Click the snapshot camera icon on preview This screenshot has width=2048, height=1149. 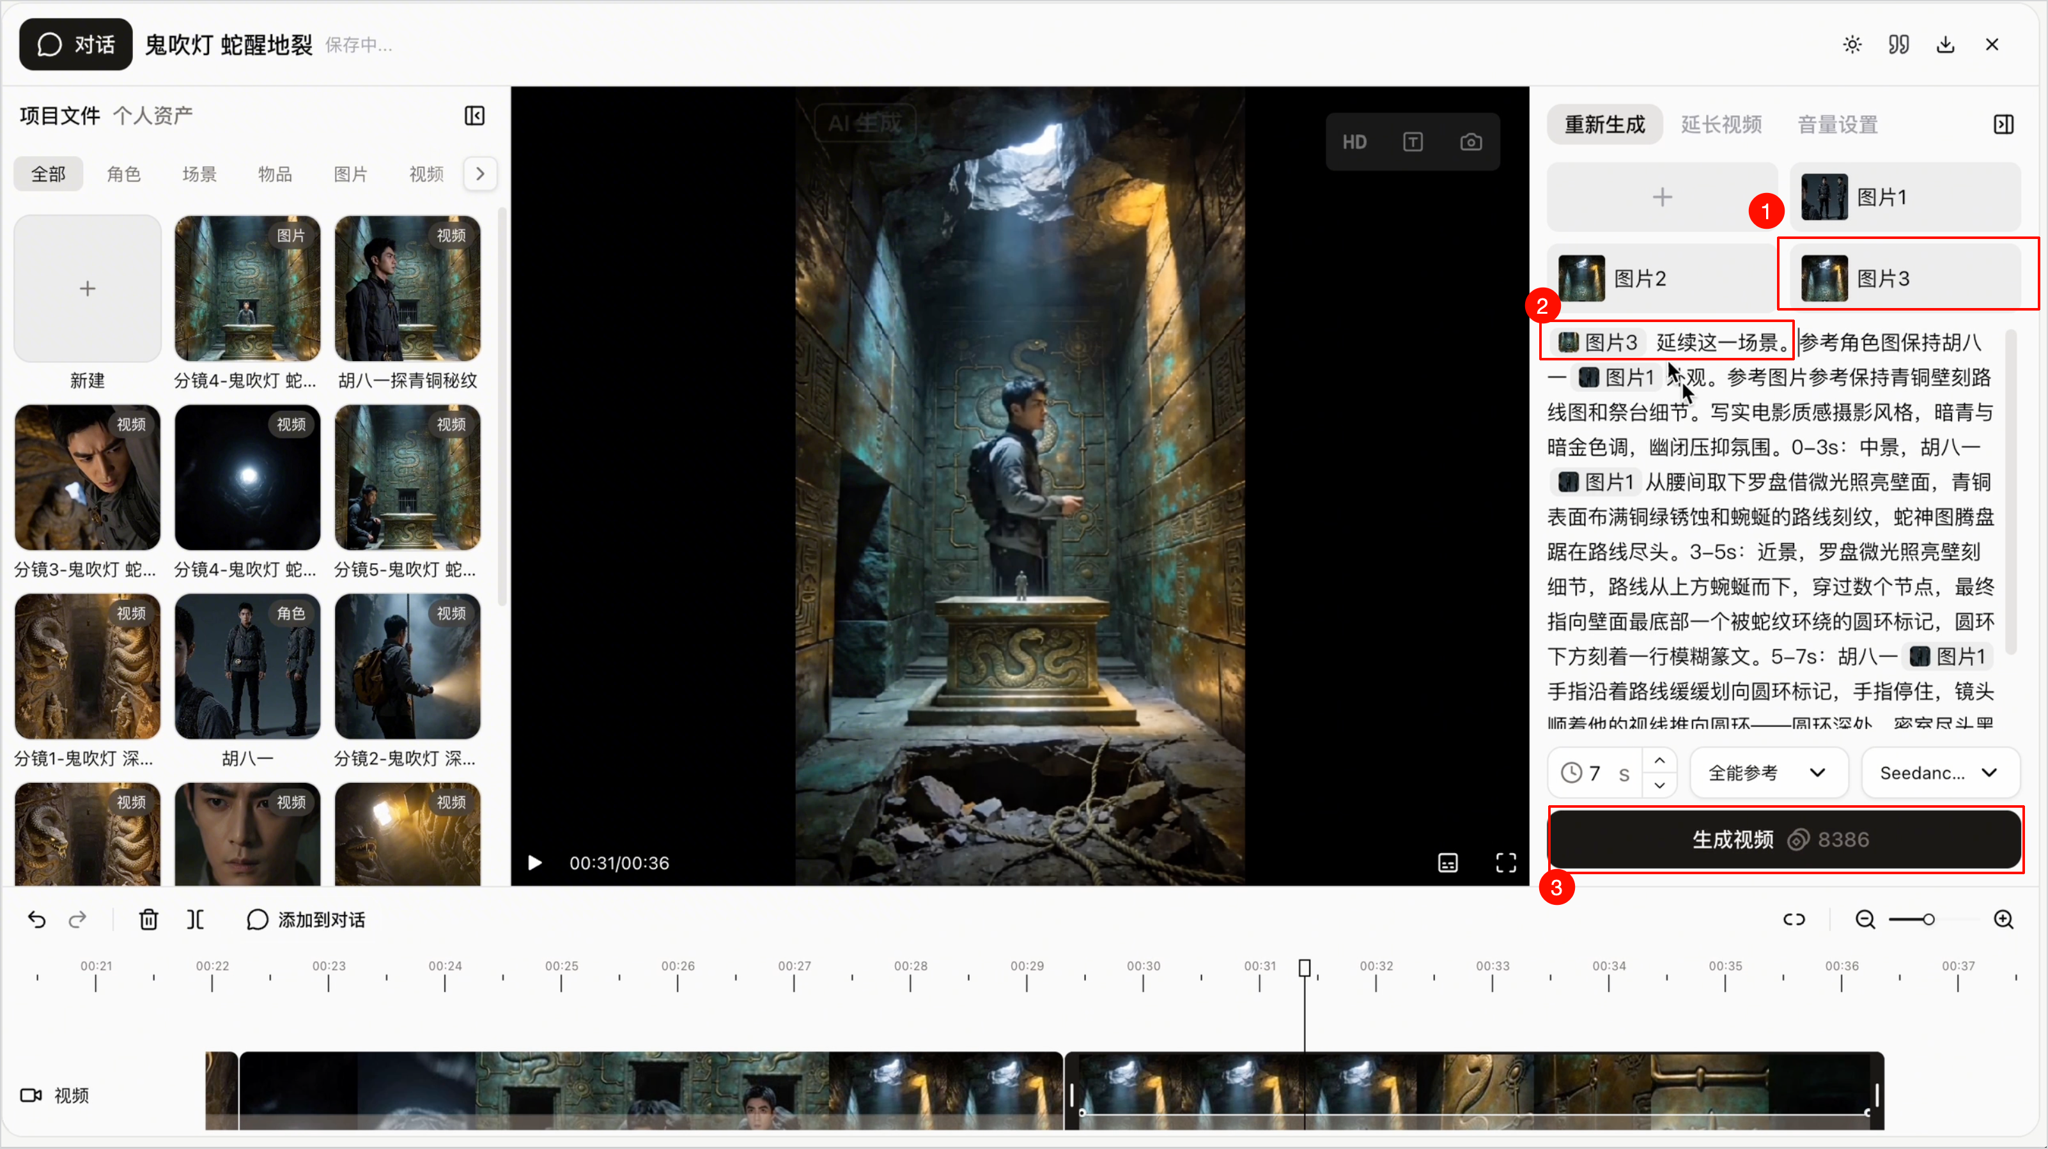tap(1471, 143)
